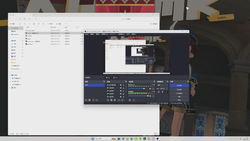This screenshot has height=141, width=250.
Task: Toggle lock on source numbered 4
Action: [x=123, y=94]
